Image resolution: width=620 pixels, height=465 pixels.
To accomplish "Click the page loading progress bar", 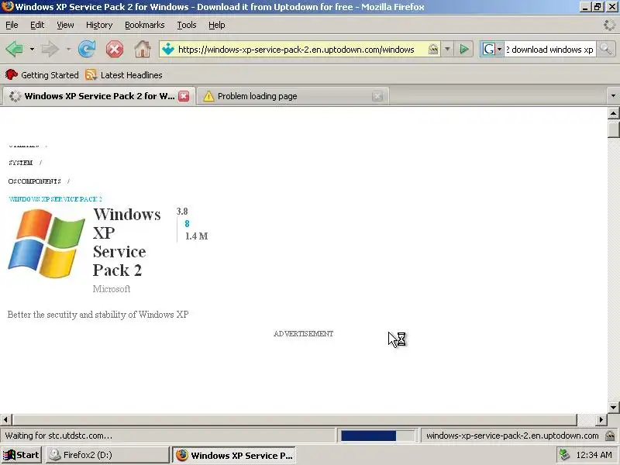I will coord(377,436).
